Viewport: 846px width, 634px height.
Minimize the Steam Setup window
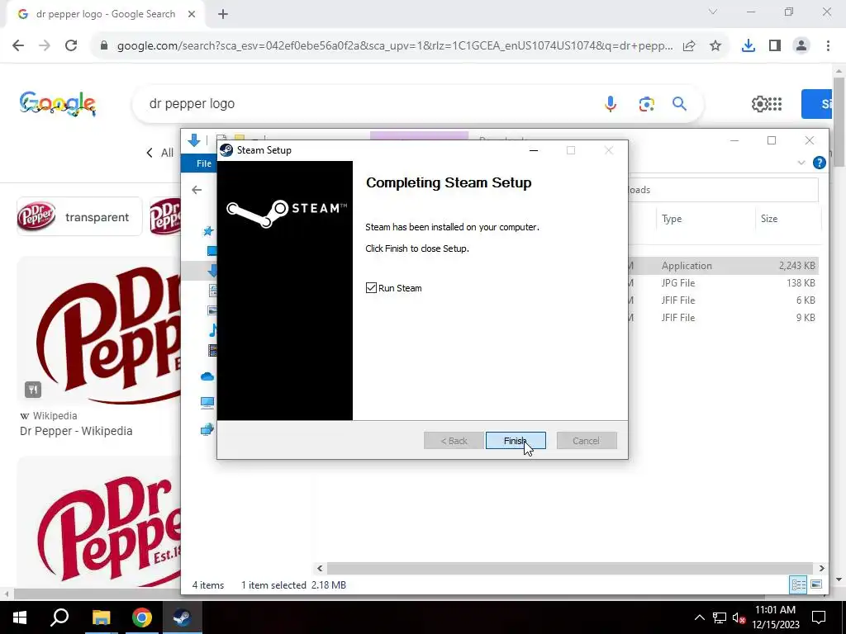point(534,150)
